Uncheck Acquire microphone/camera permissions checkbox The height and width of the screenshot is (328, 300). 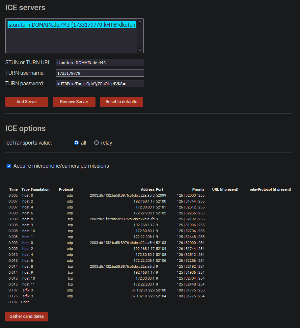pyautogui.click(x=9, y=166)
